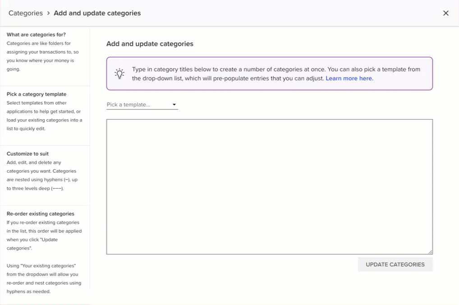Select the "Pick a category template" sidebar heading
This screenshot has width=459, height=305.
(x=37, y=94)
